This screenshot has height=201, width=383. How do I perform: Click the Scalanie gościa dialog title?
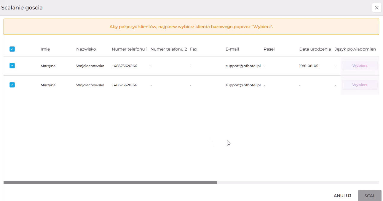[22, 8]
